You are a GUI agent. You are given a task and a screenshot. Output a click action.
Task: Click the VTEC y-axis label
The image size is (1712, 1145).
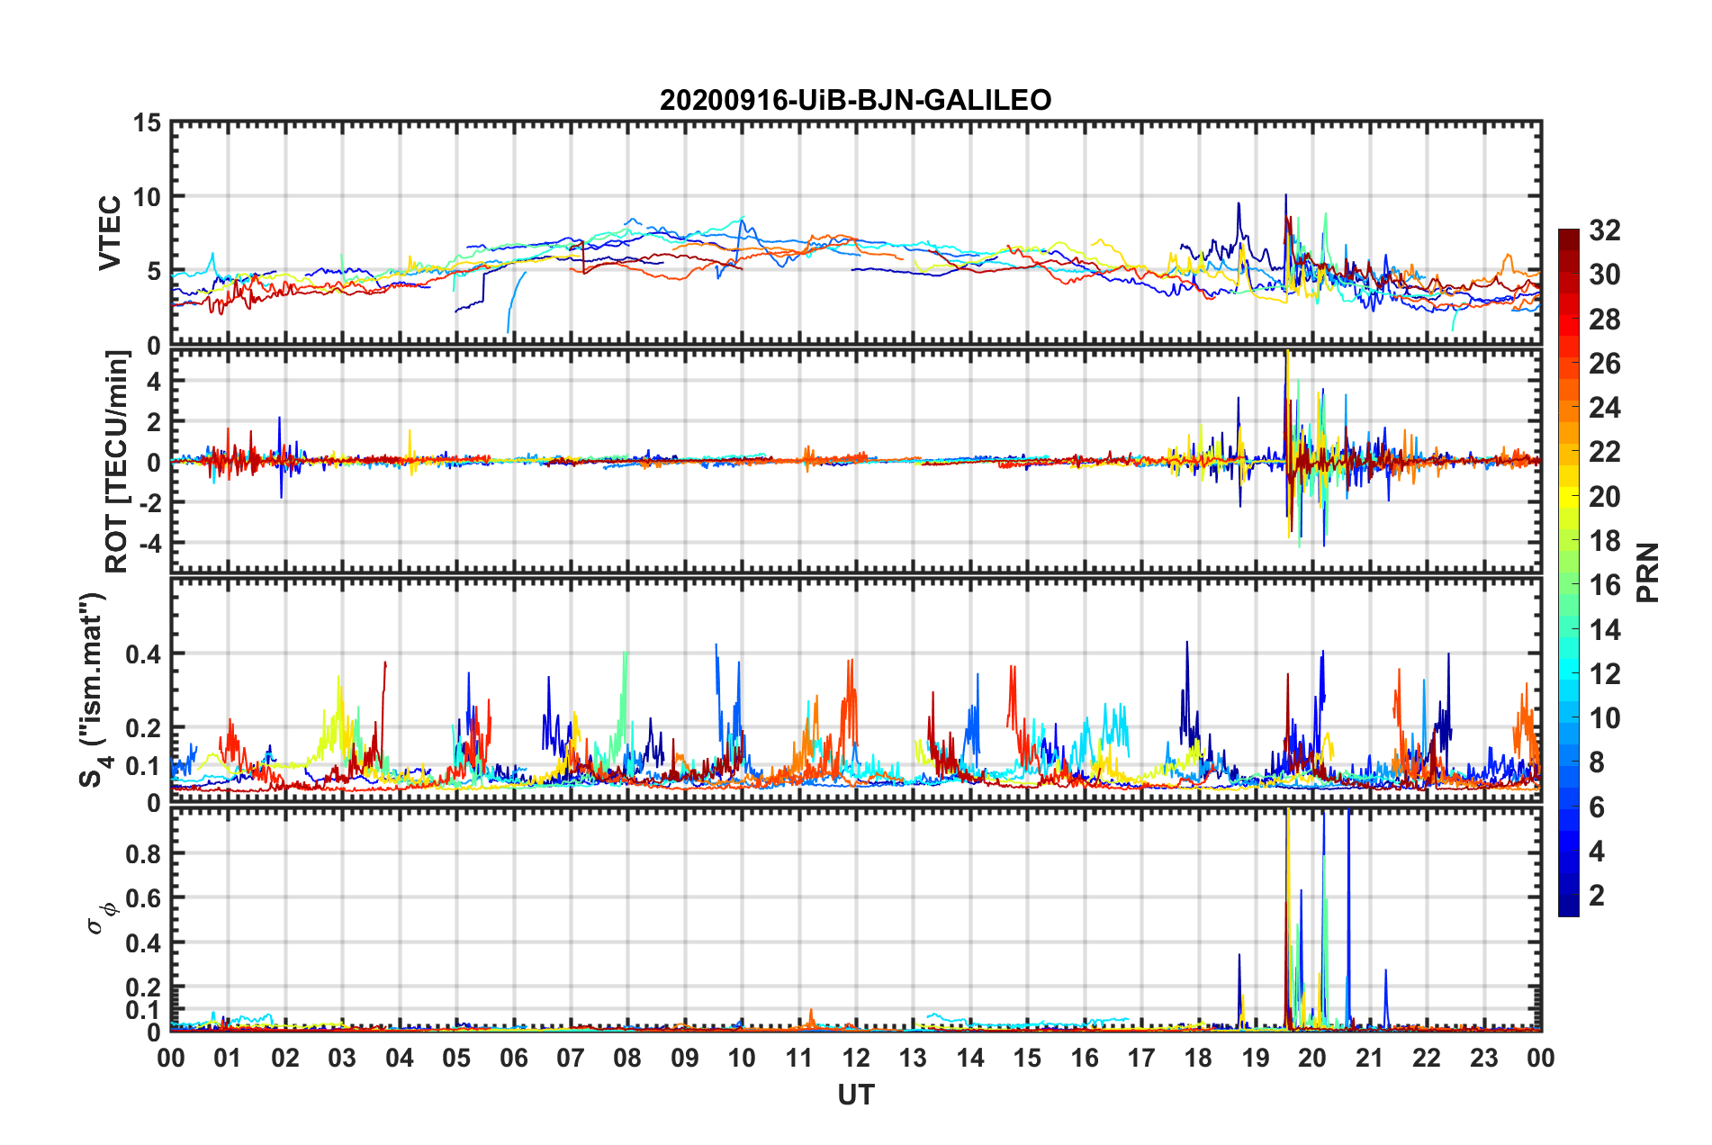coord(110,233)
